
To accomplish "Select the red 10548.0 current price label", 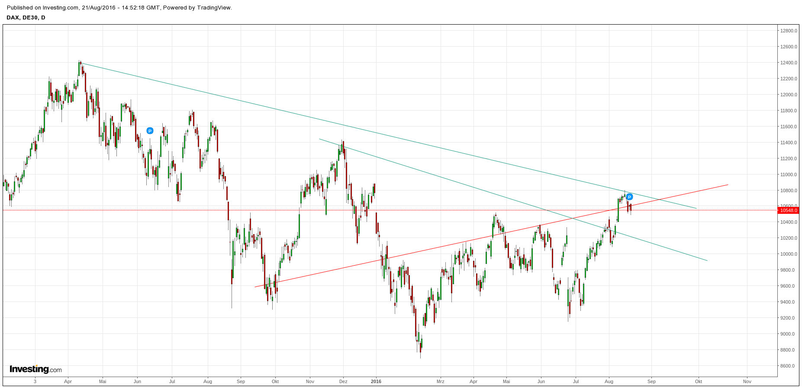I will tap(789, 210).
